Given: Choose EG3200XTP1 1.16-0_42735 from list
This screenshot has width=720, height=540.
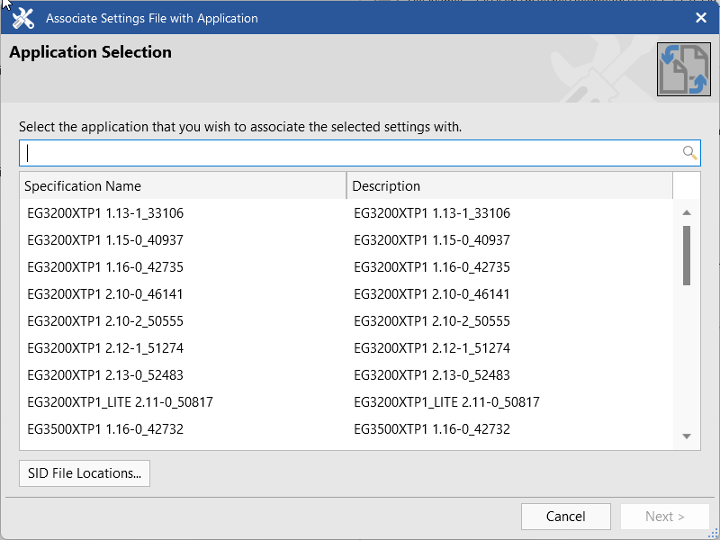Looking at the screenshot, I should pyautogui.click(x=106, y=267).
